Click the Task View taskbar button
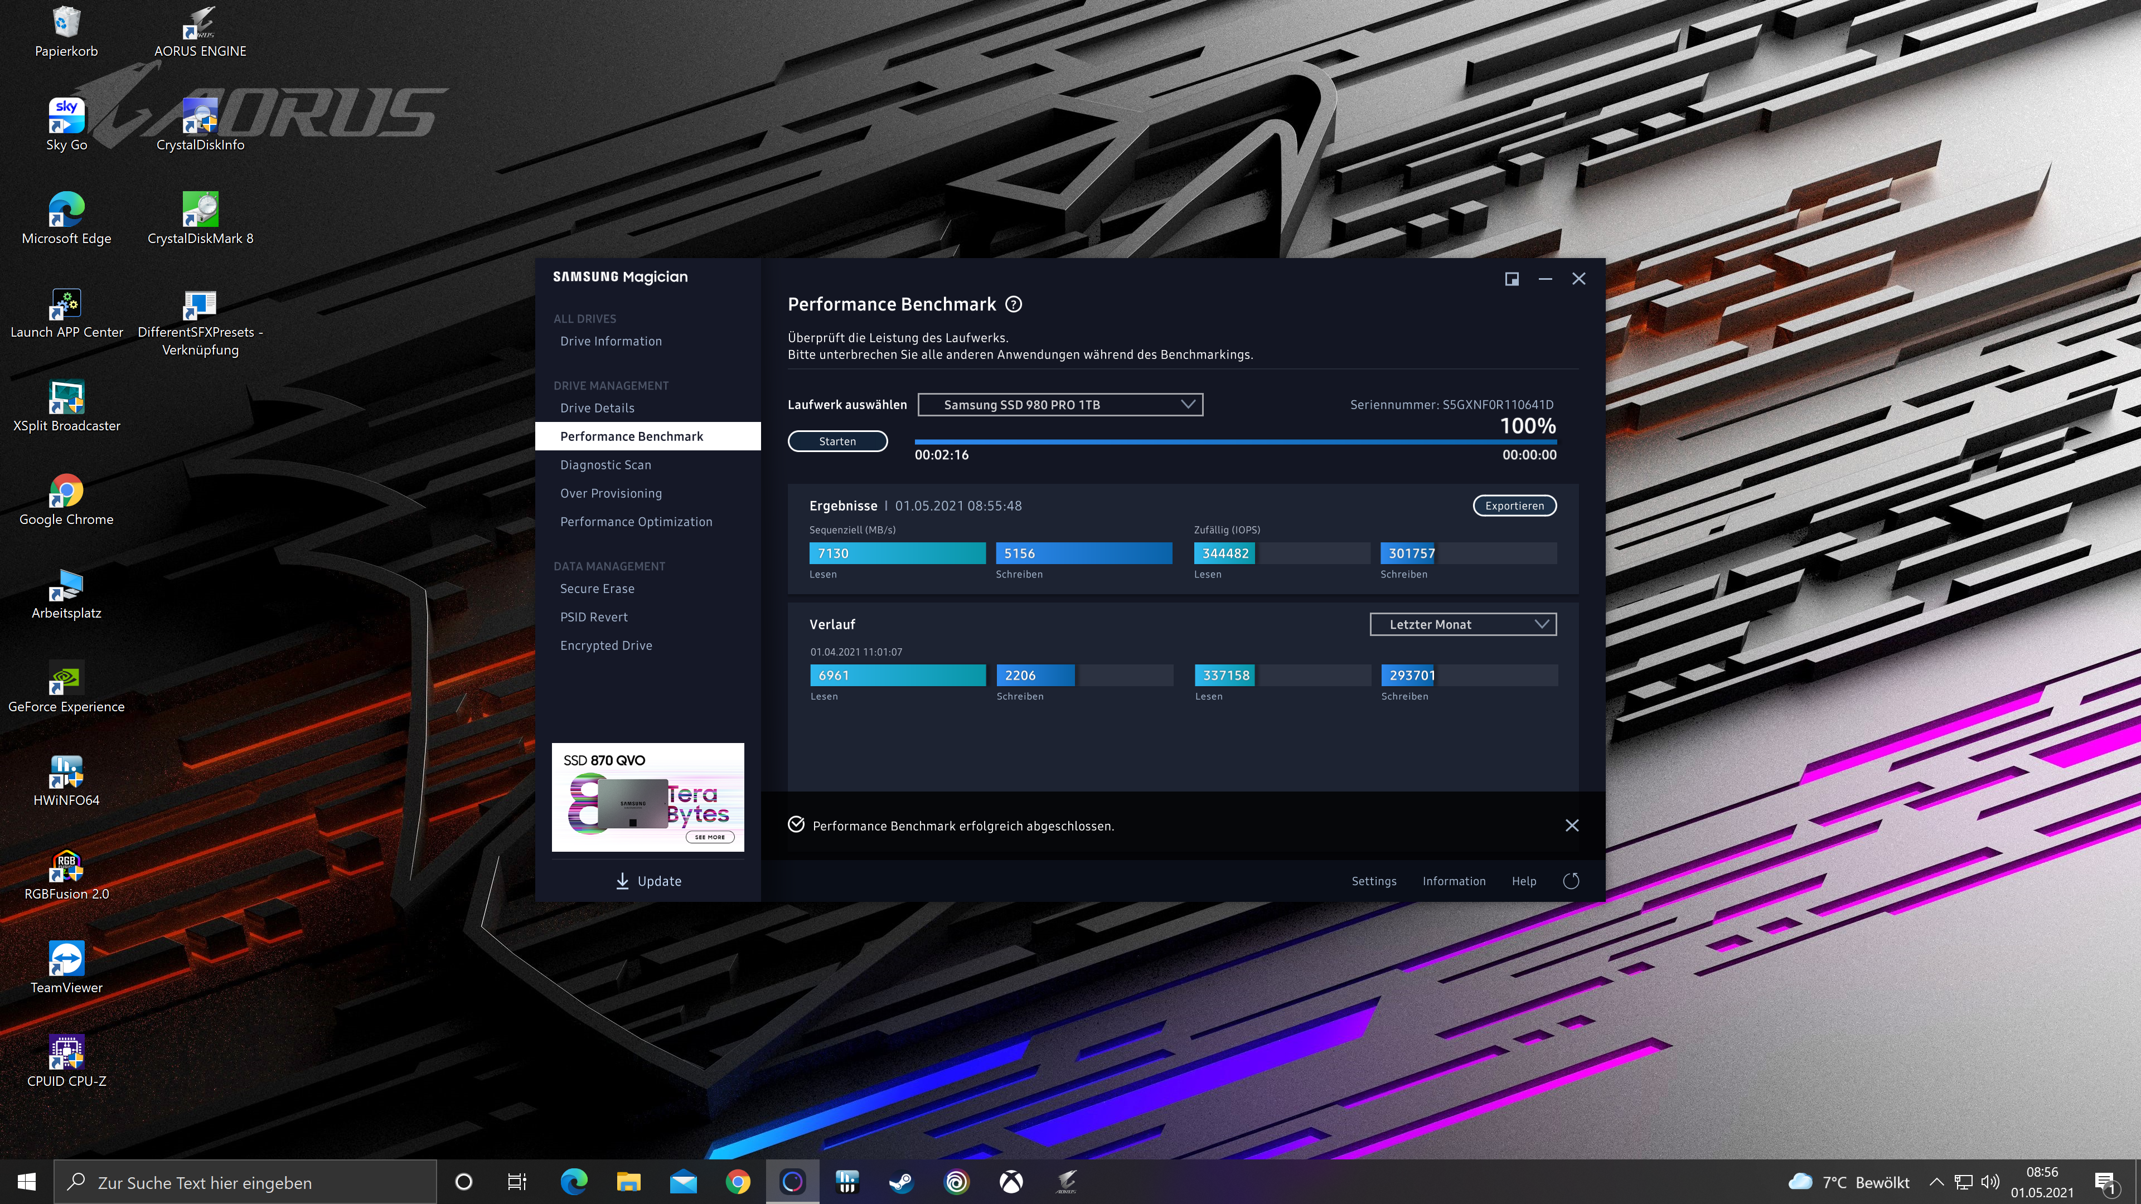The height and width of the screenshot is (1204, 2141). tap(517, 1182)
